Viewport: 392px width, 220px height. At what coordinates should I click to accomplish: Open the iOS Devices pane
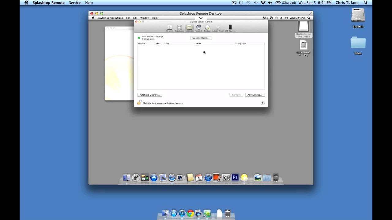(x=230, y=28)
